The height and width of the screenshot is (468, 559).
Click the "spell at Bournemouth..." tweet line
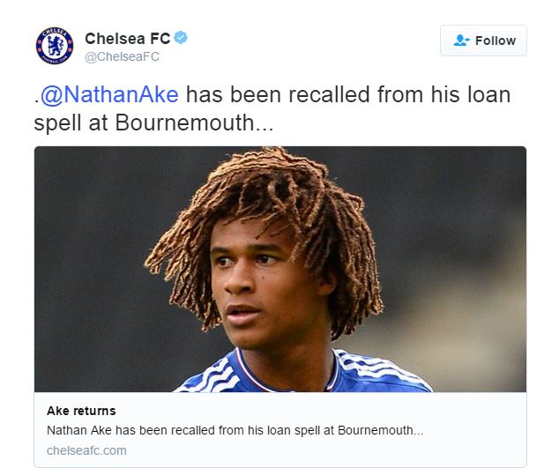coord(153,123)
